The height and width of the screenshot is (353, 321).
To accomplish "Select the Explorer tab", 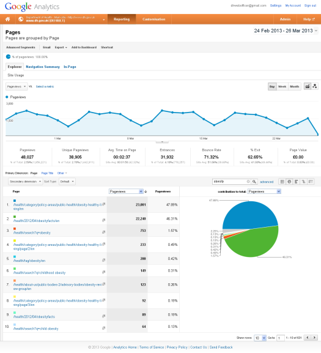I will [x=15, y=67].
